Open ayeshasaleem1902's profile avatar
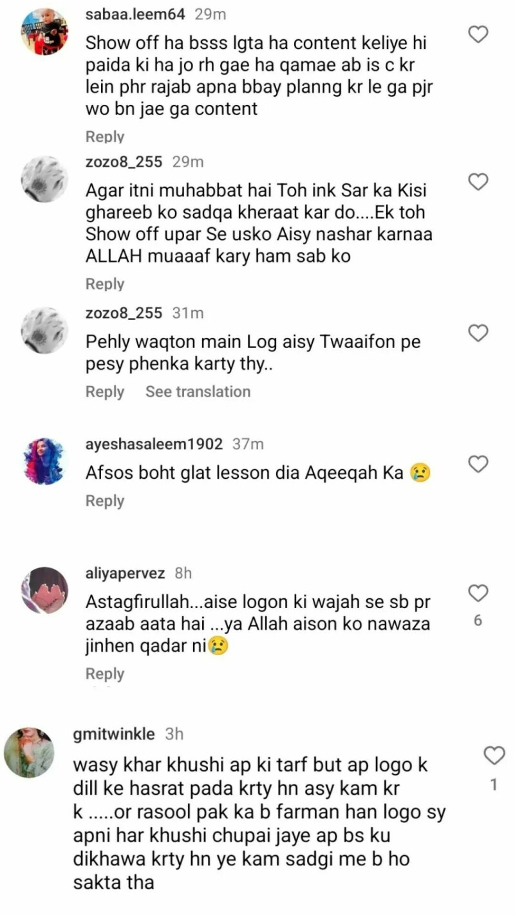 pos(44,461)
